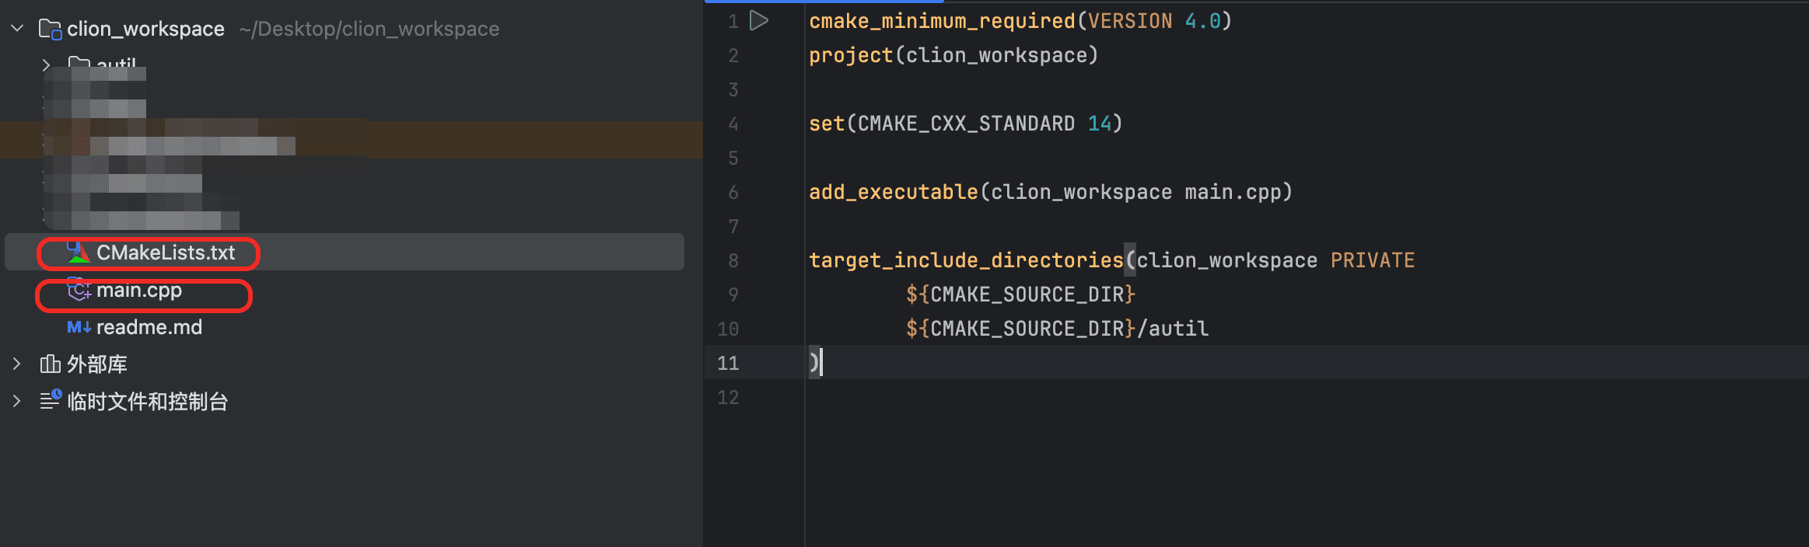The height and width of the screenshot is (547, 1809).
Task: Click the CMake icon beside CMakeLists.txt
Action: (79, 253)
